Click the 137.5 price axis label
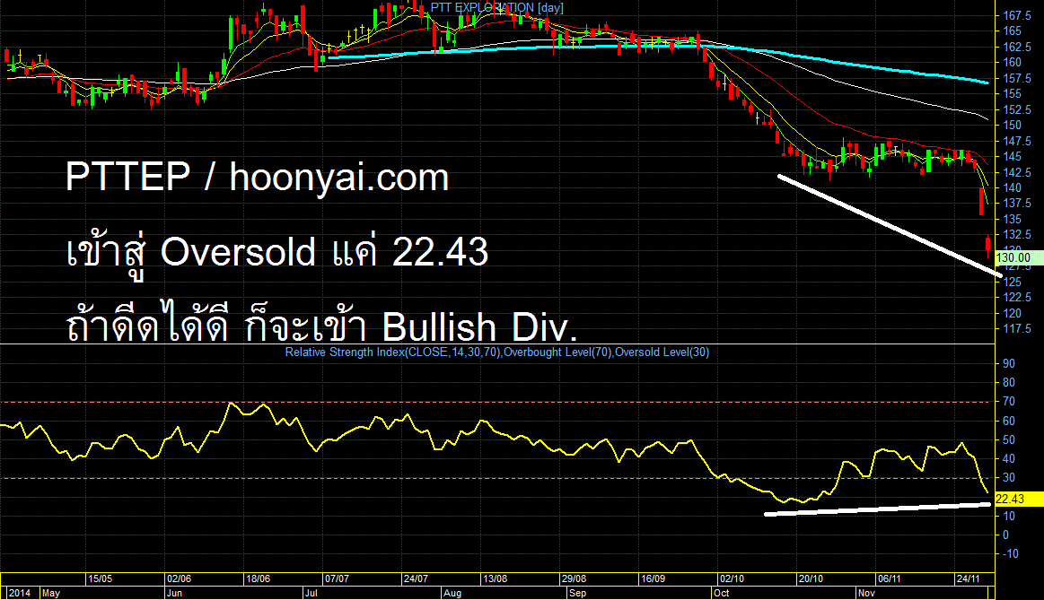 (x=1017, y=203)
